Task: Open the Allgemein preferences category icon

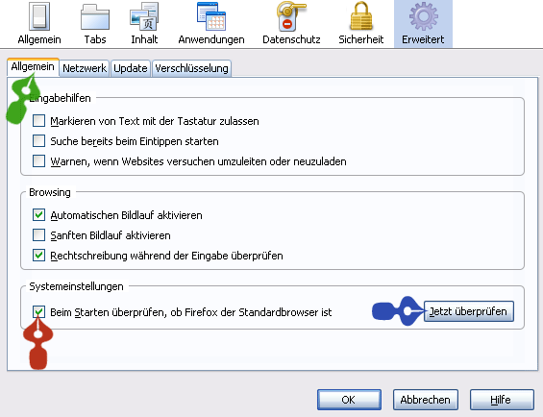Action: (39, 24)
